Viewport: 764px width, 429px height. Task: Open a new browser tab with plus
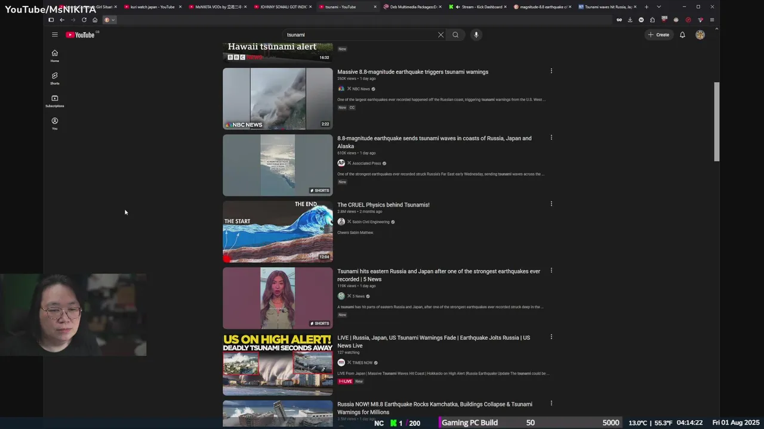pos(646,7)
